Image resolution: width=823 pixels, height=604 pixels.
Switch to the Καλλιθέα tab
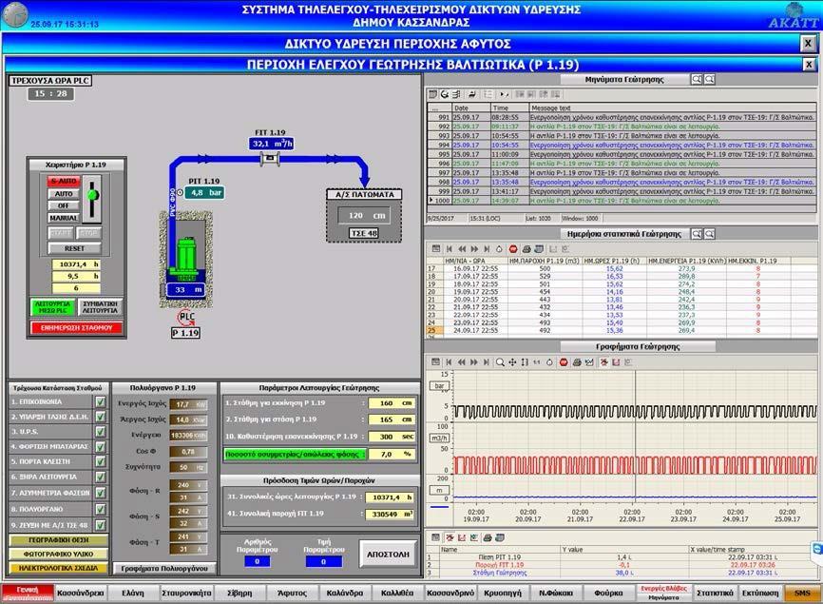(397, 593)
